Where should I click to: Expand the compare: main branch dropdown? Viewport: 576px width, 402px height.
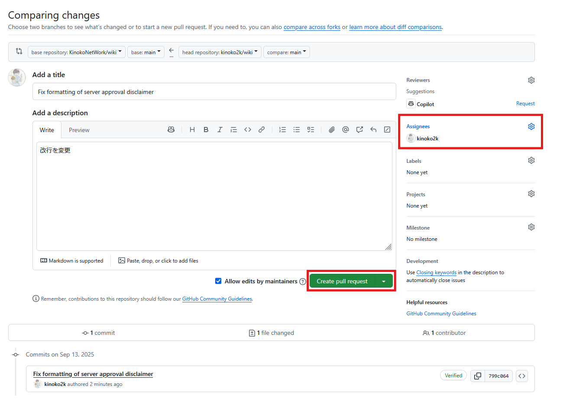[286, 52]
